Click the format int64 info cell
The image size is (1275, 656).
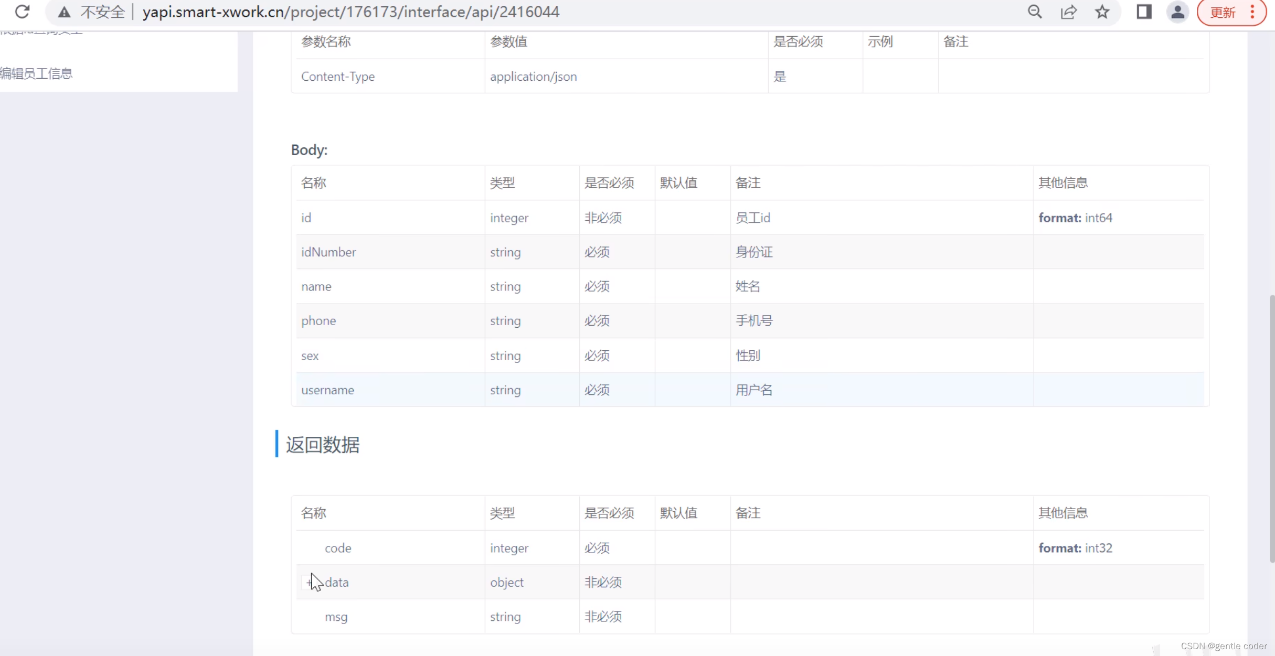[1075, 218]
